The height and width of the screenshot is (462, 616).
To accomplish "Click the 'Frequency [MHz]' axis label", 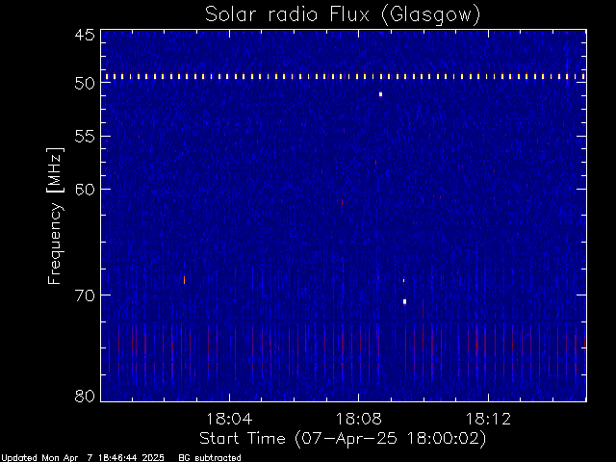I will click(55, 216).
